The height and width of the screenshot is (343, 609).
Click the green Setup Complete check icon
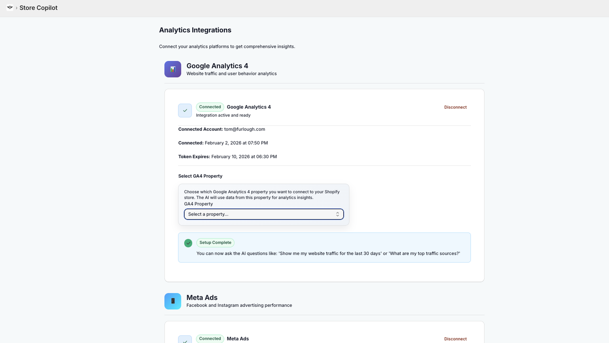click(188, 243)
